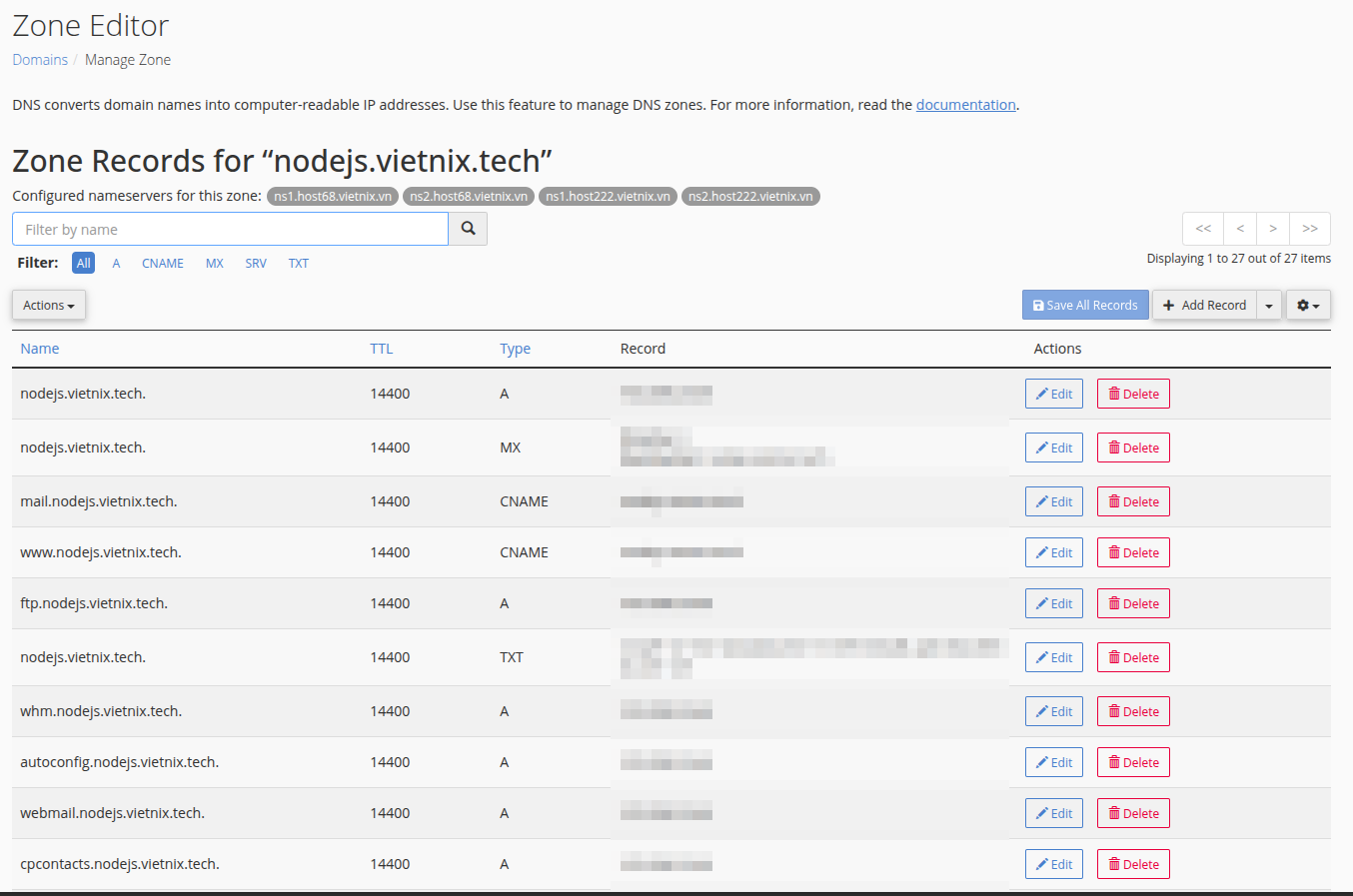Viewport: 1353px width, 896px height.
Task: Show only TXT records
Action: coord(299,264)
